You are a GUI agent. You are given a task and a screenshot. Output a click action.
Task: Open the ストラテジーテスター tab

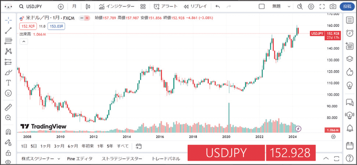pyautogui.click(x=122, y=159)
